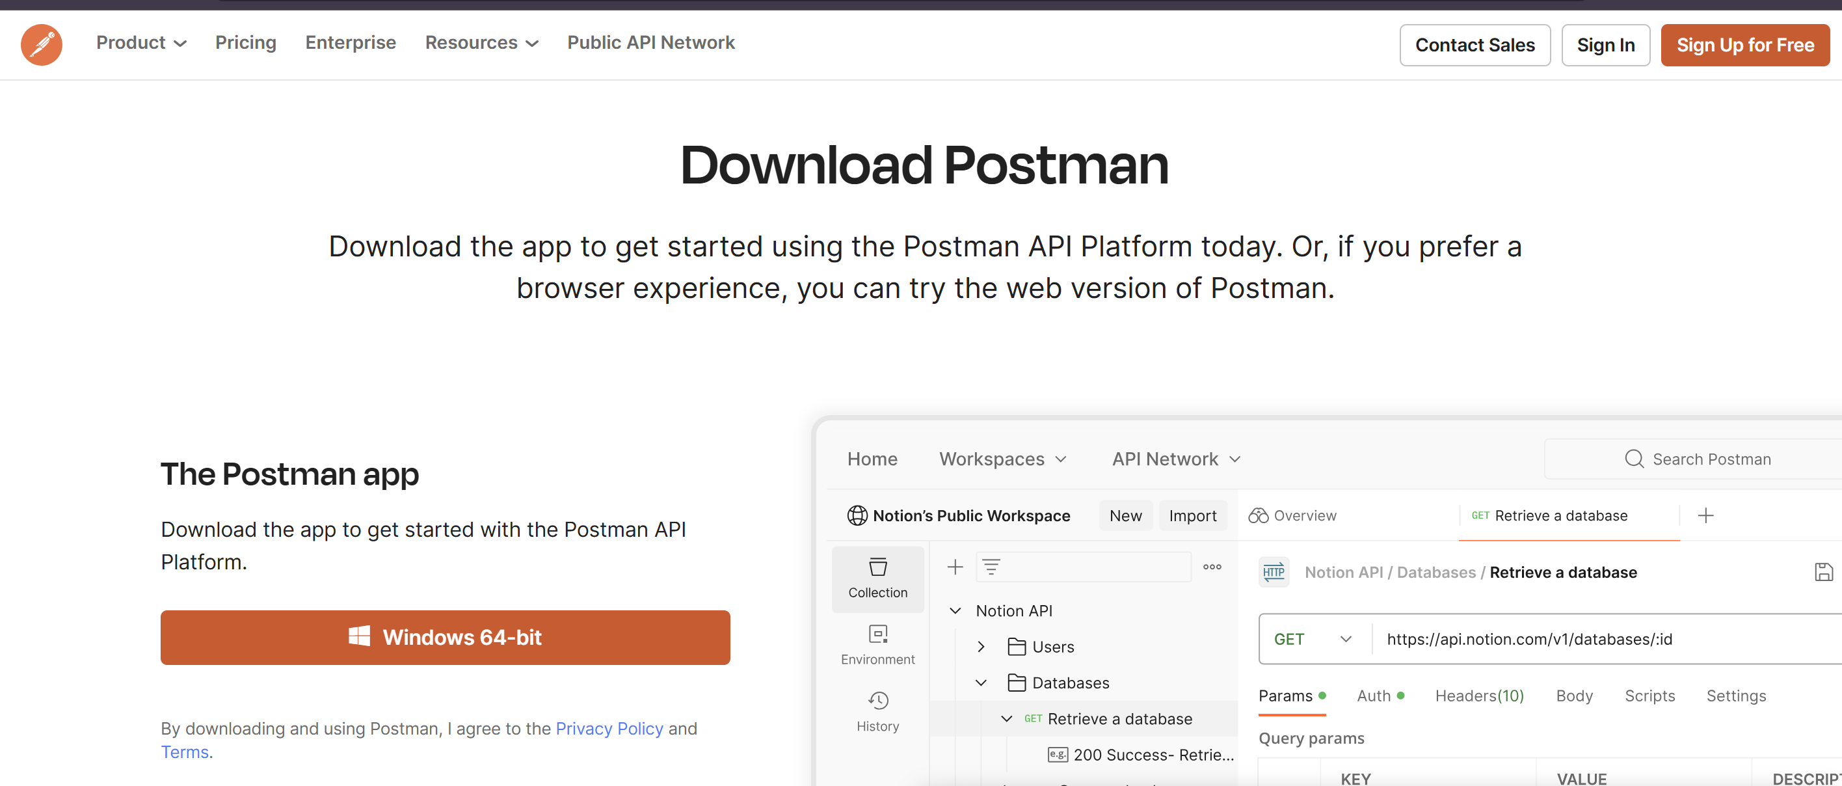Open the Enterprise page
1842x786 pixels.
[351, 43]
